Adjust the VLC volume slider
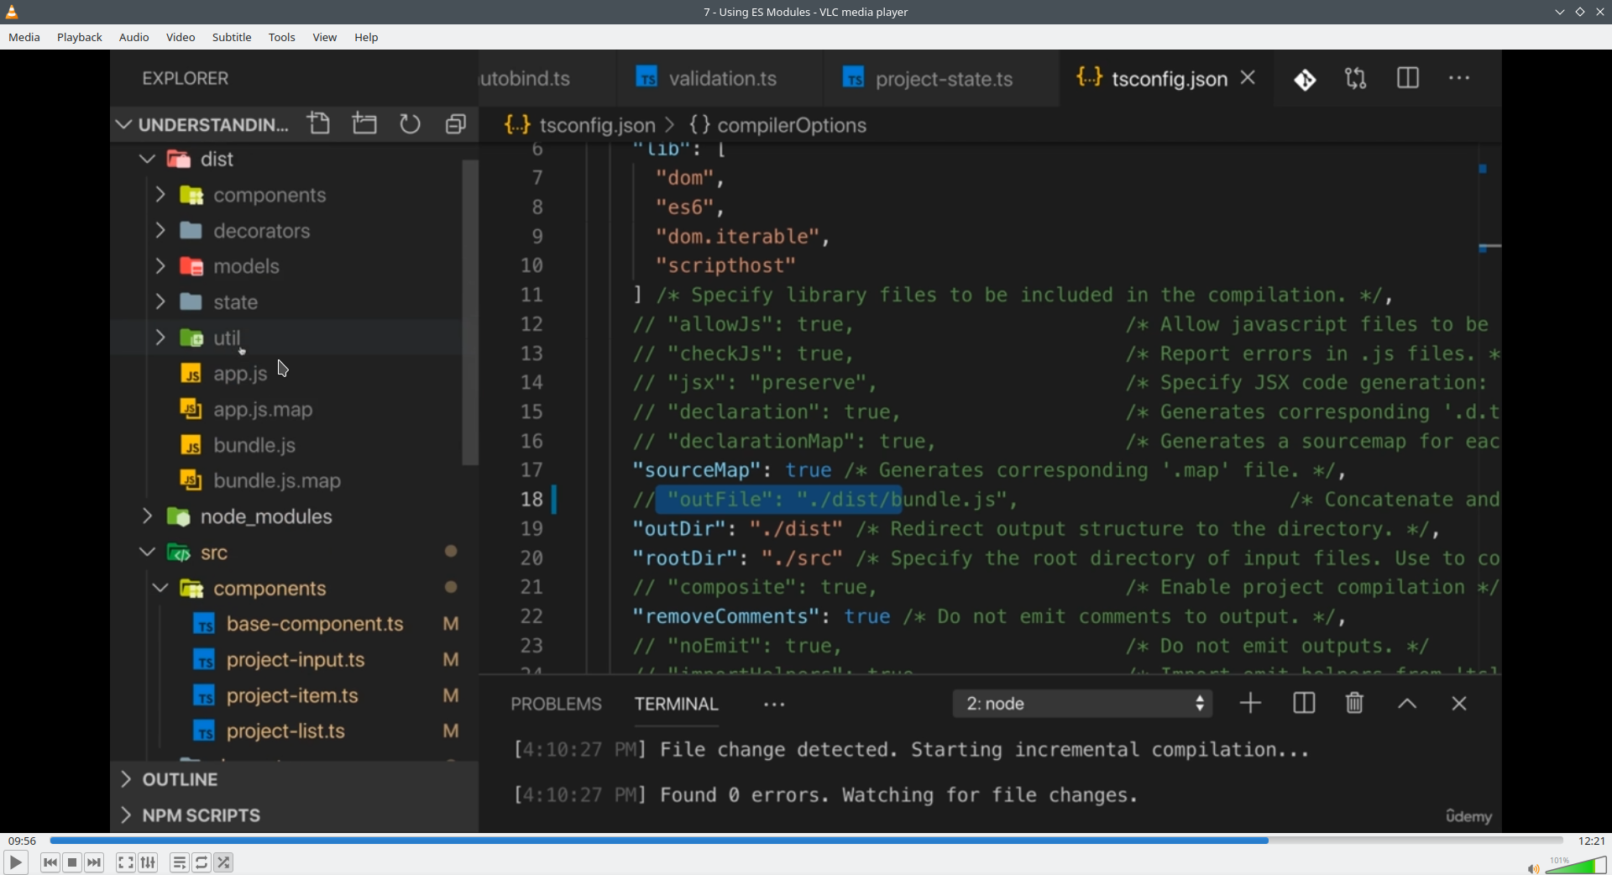This screenshot has height=875, width=1612. 1576,865
